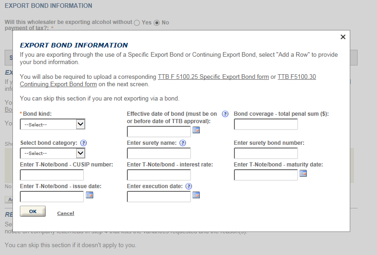The height and width of the screenshot is (255, 377).
Task: Click the 'EXPORT BOND INFORMATION' dialog heading
Action: click(74, 45)
